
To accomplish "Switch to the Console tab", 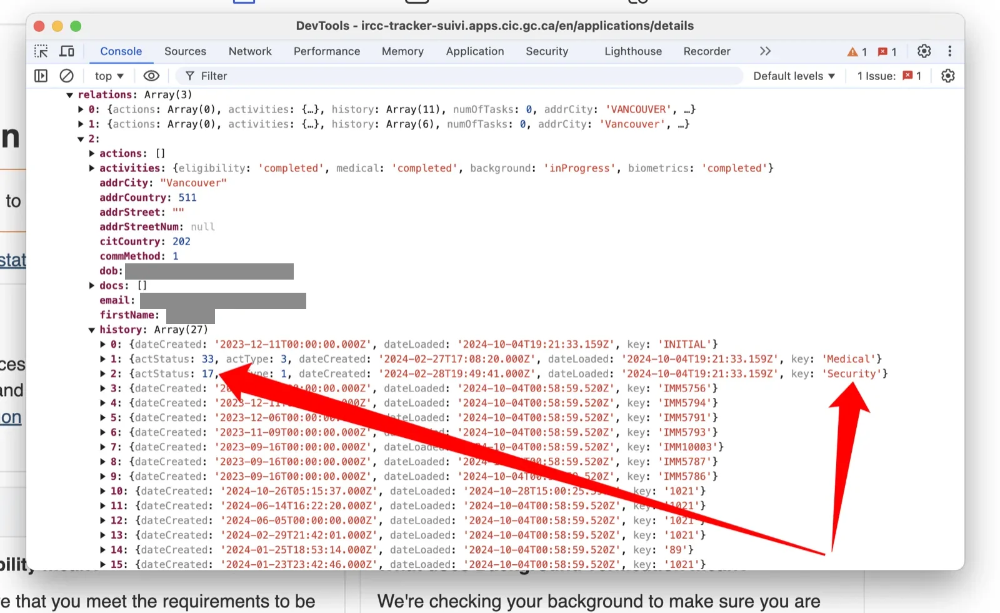I will 121,51.
